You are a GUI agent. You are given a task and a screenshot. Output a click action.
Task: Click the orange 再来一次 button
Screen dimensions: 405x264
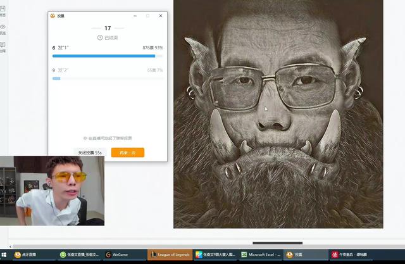[128, 153]
